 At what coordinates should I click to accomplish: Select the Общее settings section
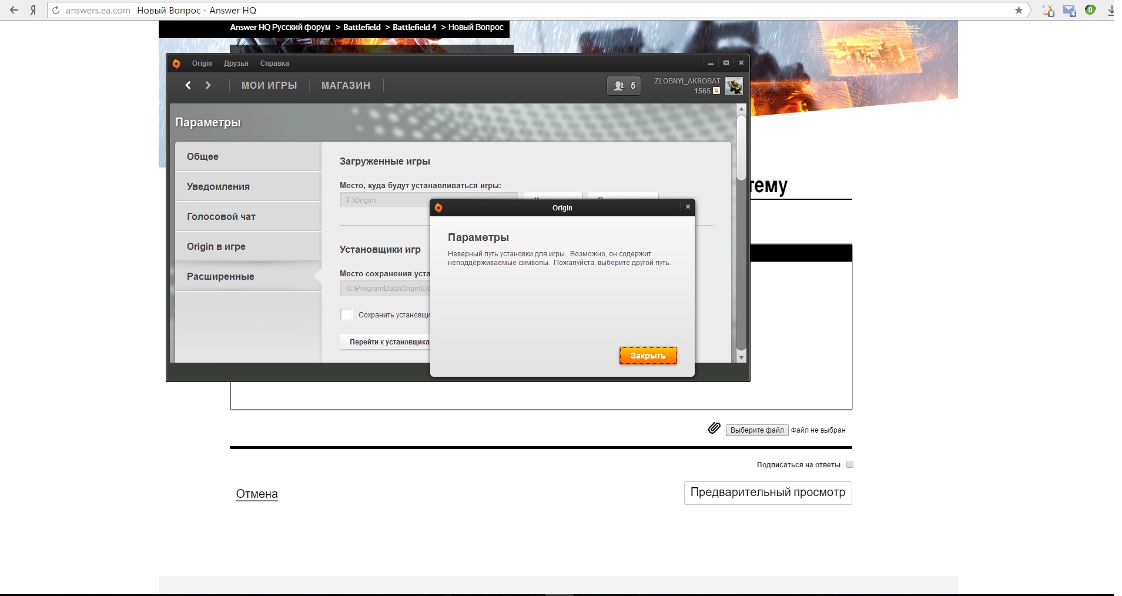[248, 156]
